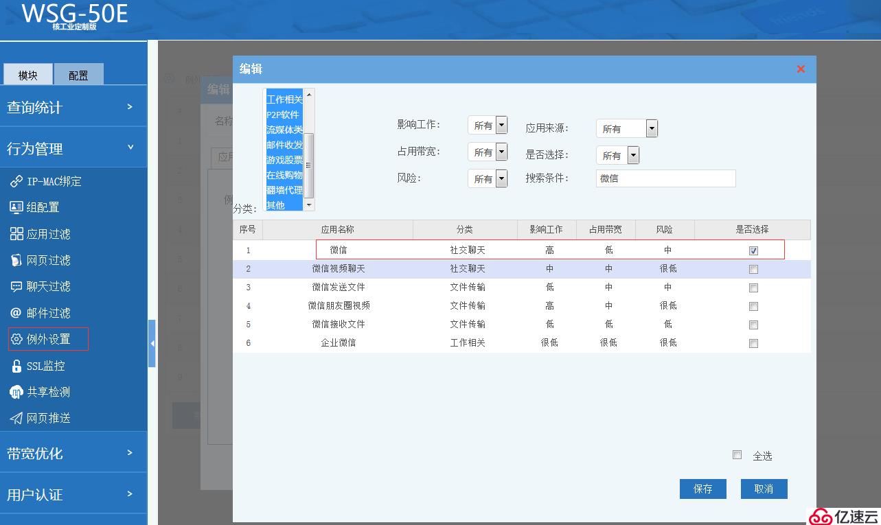Check the box for 微信视频聊天 row
Viewport: 881px width, 525px height.
point(753,269)
